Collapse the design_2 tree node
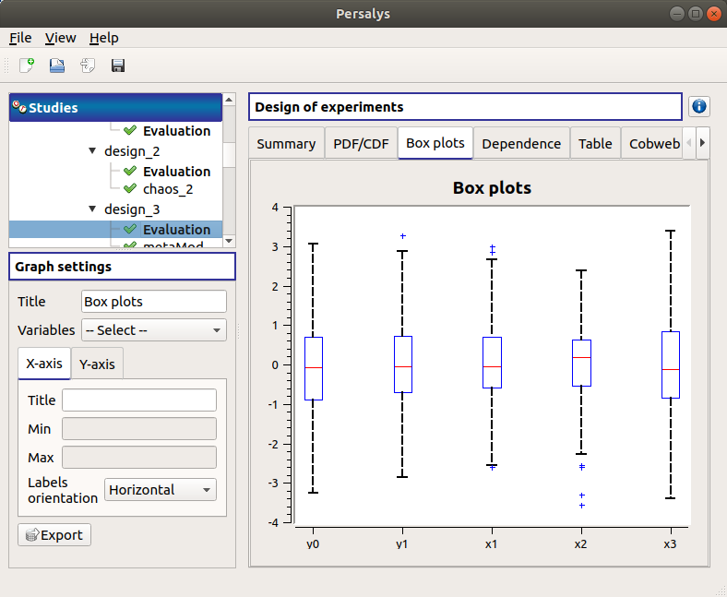The image size is (727, 597). point(92,150)
